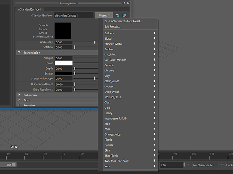Click the Scatter Anisotropy value field
Viewport: 233px width, 174px height.
[64, 79]
